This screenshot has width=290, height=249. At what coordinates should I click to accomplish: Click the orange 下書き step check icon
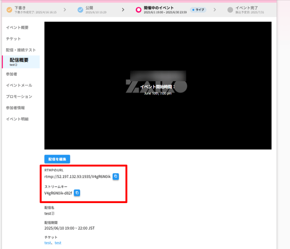point(9,10)
